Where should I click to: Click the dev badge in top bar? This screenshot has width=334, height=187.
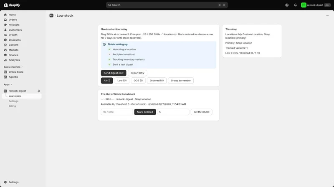[x=327, y=5]
